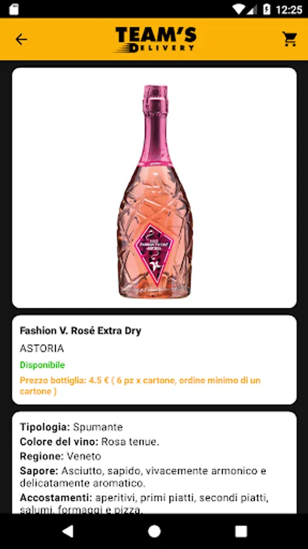Open the rosé bottle product image

pos(155,188)
